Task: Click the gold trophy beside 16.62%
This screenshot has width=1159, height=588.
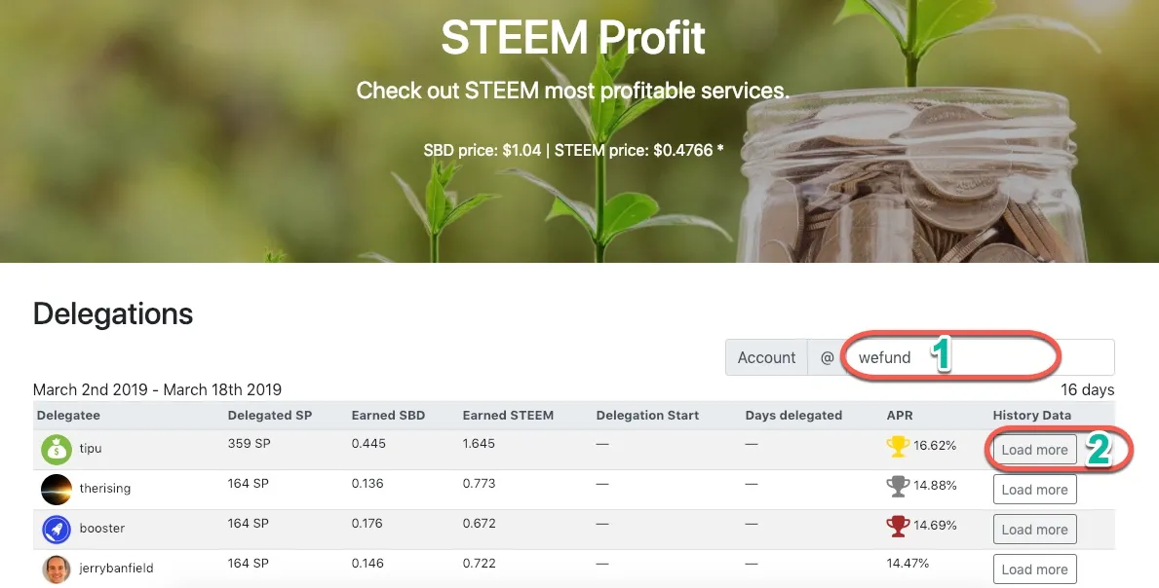Action: 898,446
